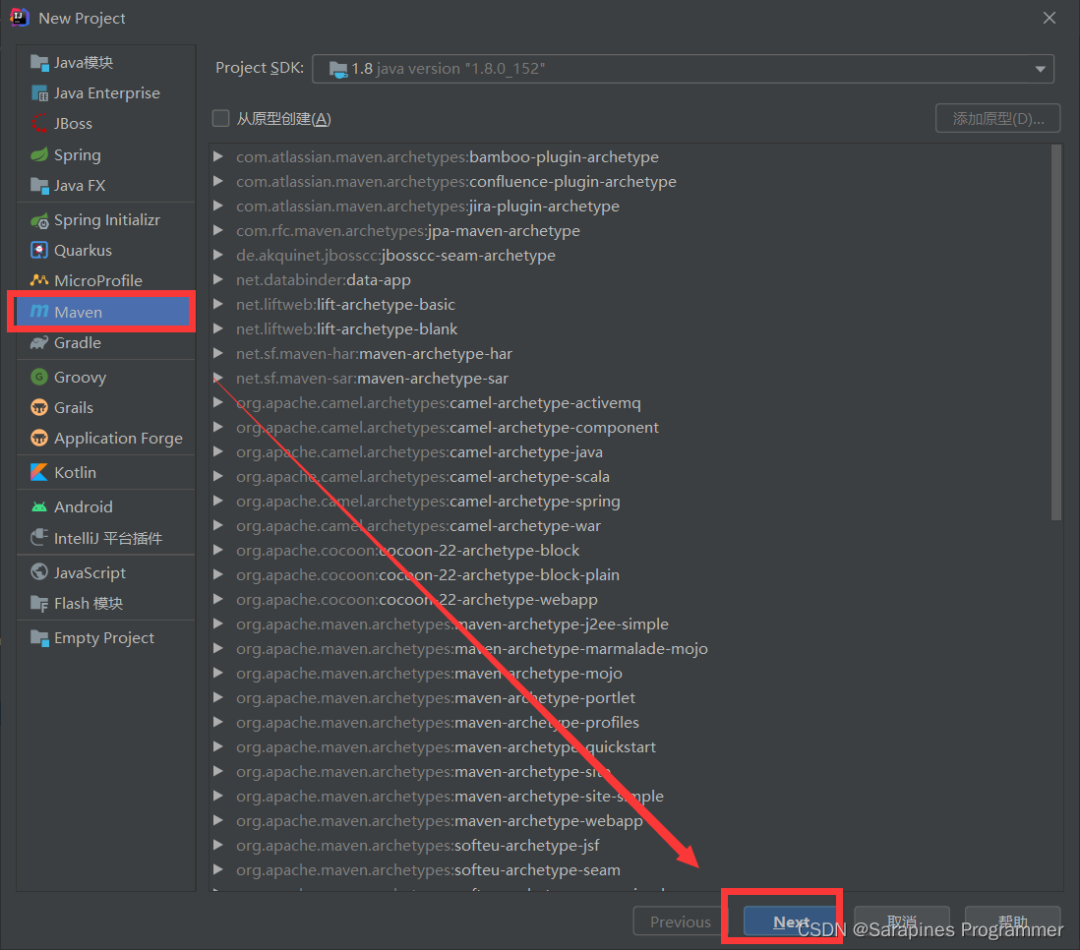The image size is (1080, 950).
Task: Select maven-archetype-har row
Action: 630,353
